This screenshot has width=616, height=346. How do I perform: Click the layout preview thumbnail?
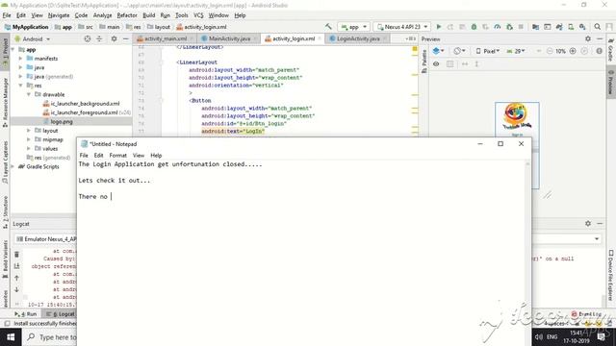[x=517, y=145]
